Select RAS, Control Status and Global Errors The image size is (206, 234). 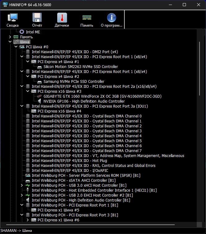pyautogui.click(x=93, y=165)
